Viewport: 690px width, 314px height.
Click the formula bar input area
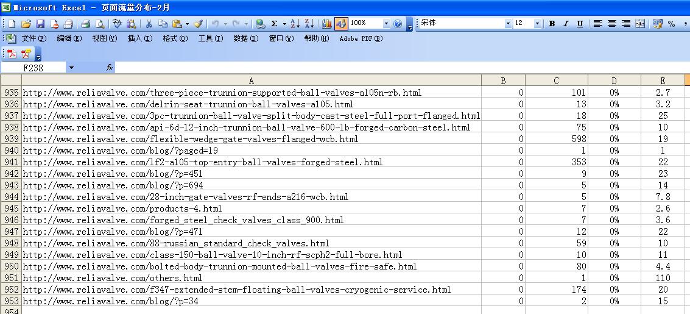coord(402,68)
